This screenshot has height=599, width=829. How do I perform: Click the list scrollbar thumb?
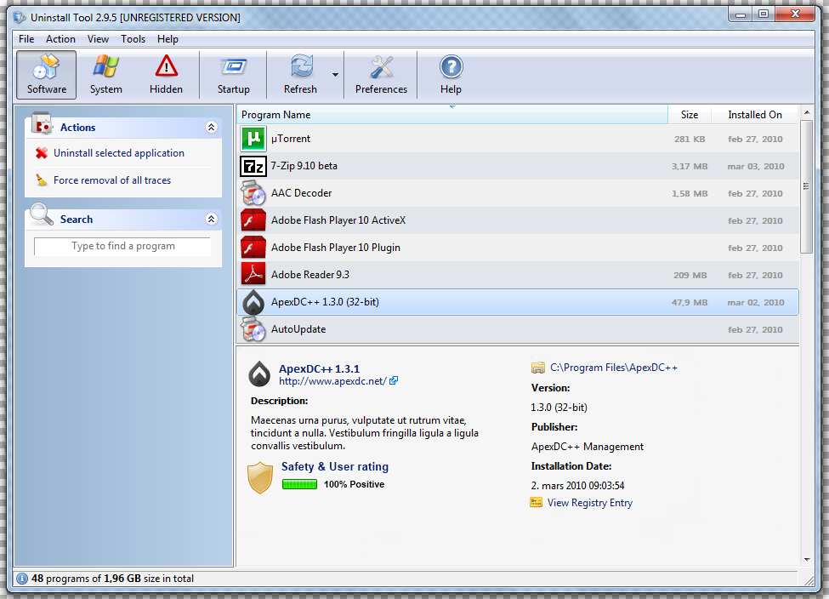pos(806,187)
